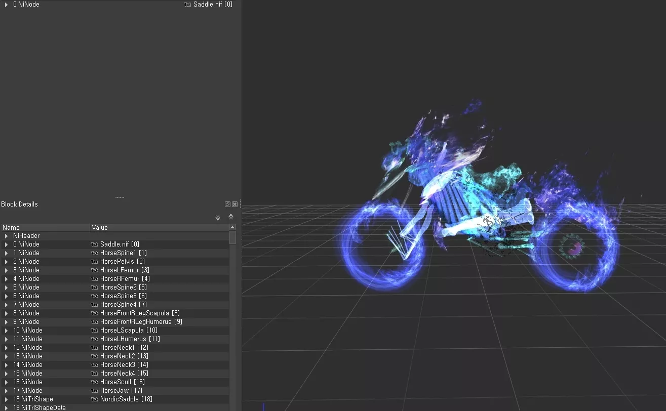Screen dimensions: 666x411
Task: Close the Block Details panel
Action: [234, 204]
